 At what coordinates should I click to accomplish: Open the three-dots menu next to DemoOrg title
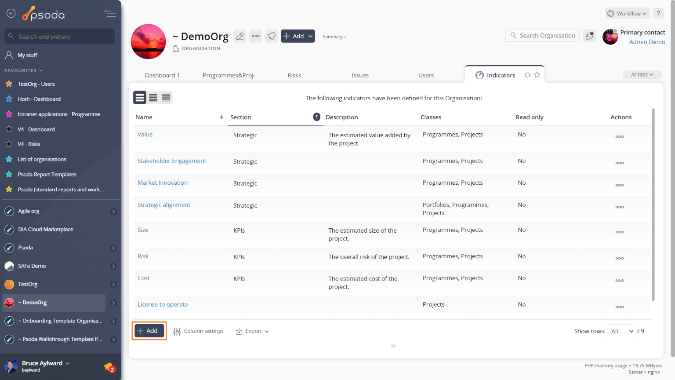coord(256,37)
